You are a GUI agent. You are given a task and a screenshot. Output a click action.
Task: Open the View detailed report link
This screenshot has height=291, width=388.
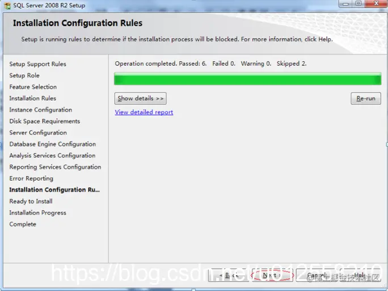tap(144, 112)
